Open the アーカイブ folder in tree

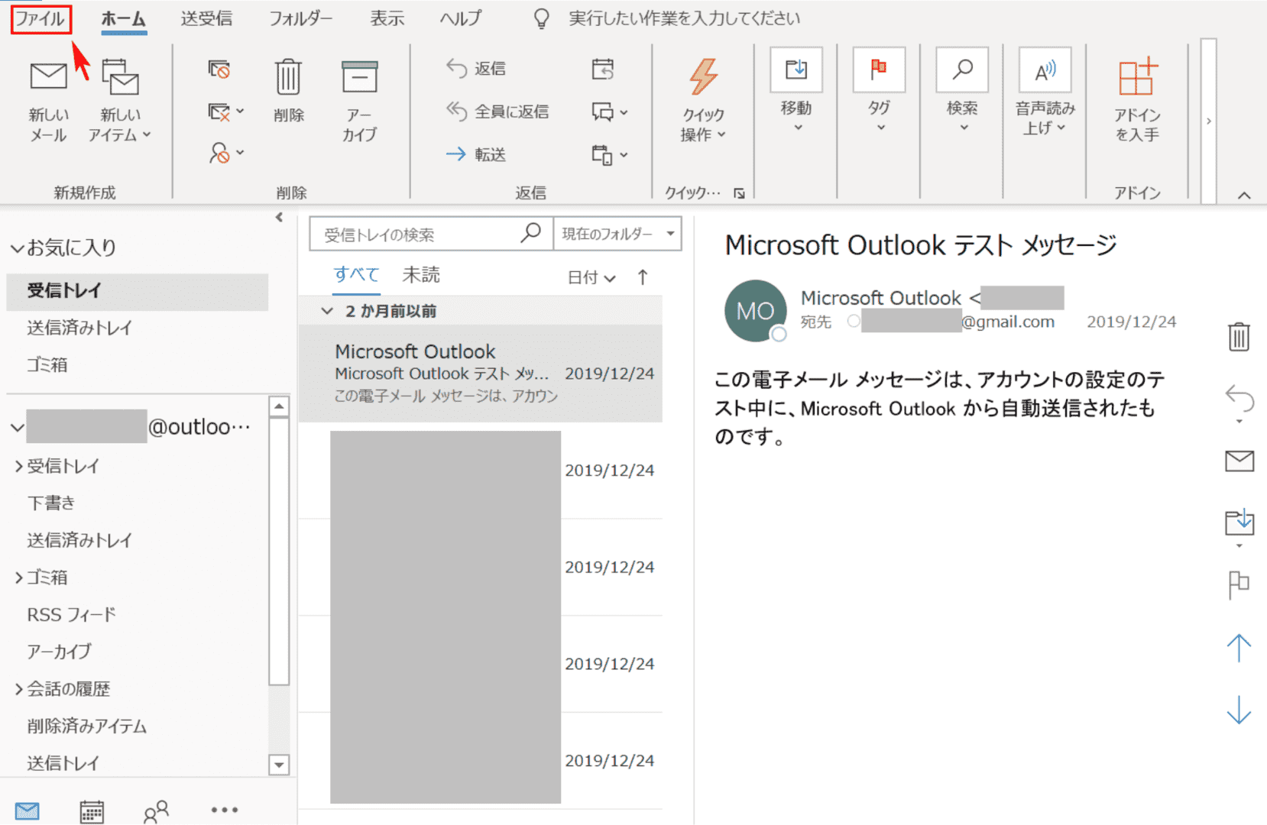[x=59, y=652]
